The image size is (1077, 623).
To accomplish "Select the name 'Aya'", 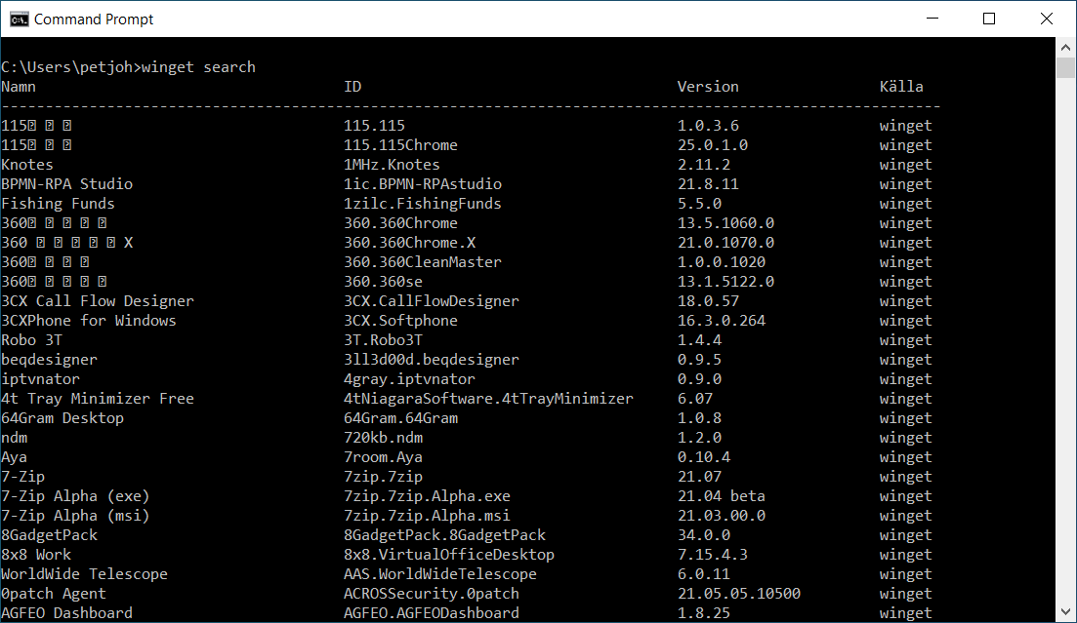I will pyautogui.click(x=15, y=457).
